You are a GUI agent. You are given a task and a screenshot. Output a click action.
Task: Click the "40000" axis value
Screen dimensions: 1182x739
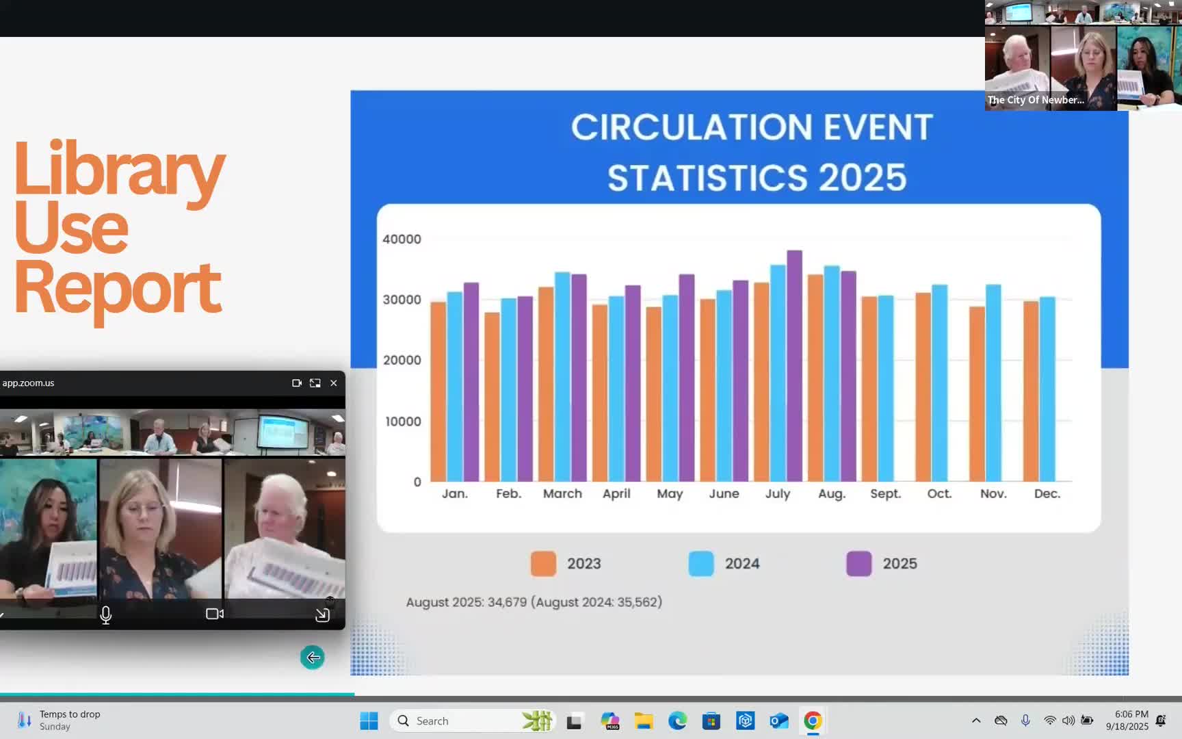pos(402,239)
